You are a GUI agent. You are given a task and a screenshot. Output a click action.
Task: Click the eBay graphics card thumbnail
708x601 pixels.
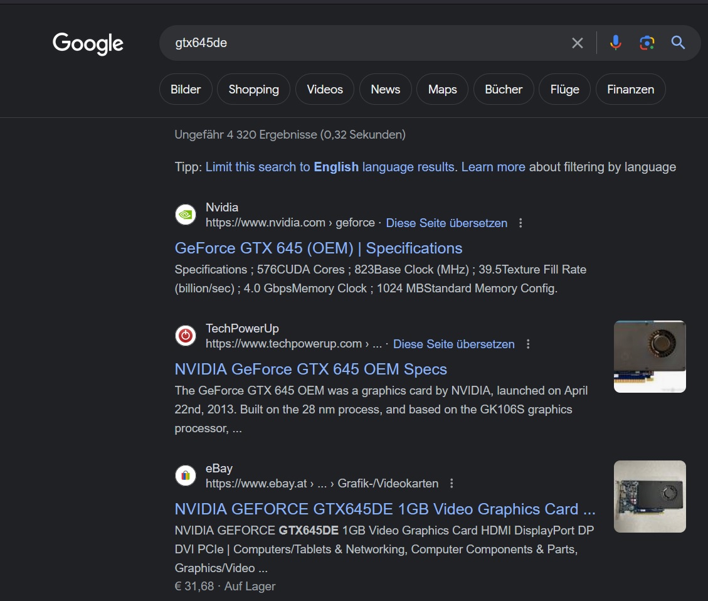pyautogui.click(x=650, y=497)
